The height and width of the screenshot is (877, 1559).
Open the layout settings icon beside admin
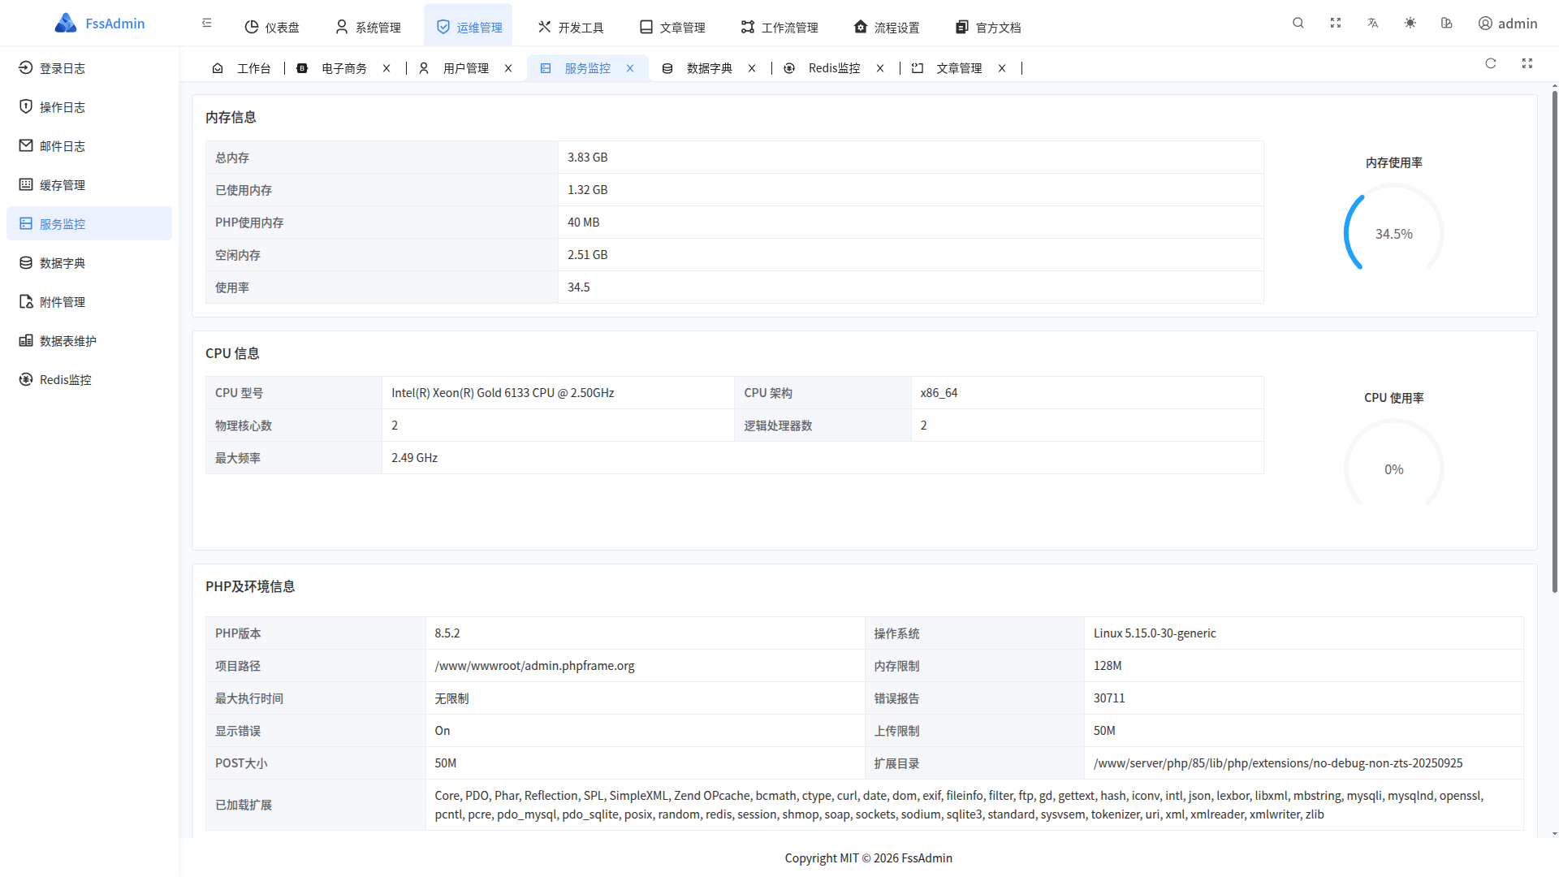(x=1447, y=24)
